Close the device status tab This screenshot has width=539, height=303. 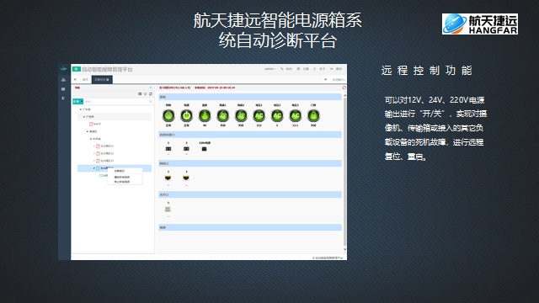pos(108,80)
